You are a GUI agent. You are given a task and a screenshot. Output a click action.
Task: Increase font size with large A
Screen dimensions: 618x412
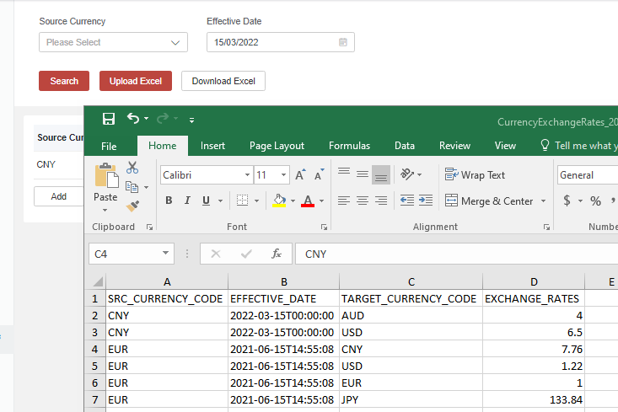pyautogui.click(x=300, y=175)
